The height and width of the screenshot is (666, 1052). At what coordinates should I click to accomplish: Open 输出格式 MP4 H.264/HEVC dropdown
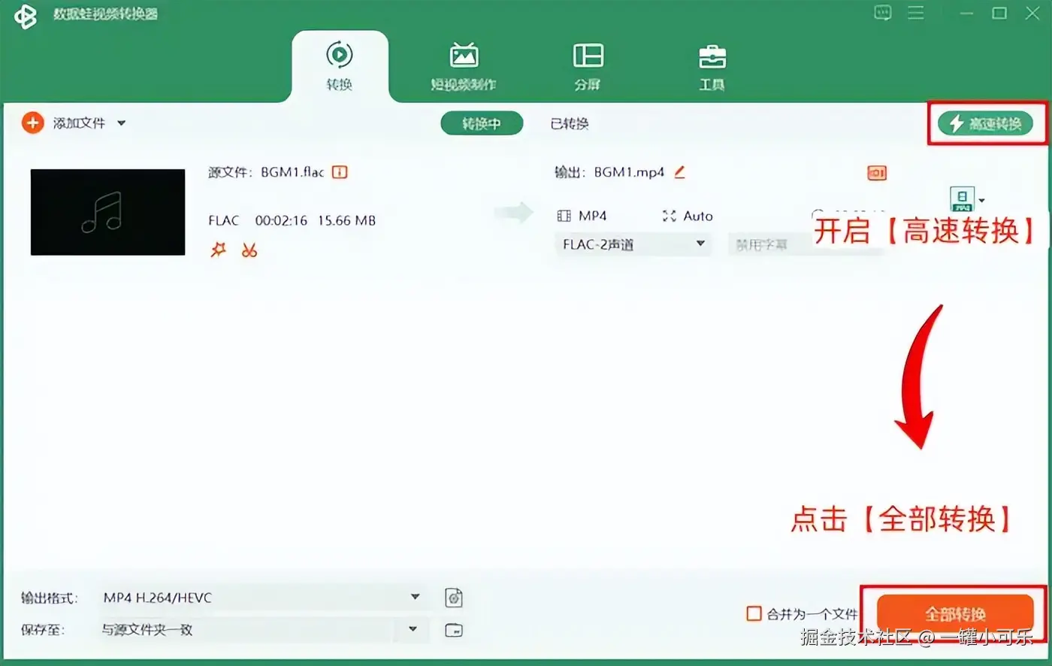coord(261,598)
